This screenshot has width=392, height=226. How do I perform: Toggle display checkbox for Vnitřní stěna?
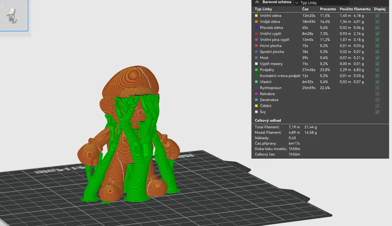coord(377,16)
